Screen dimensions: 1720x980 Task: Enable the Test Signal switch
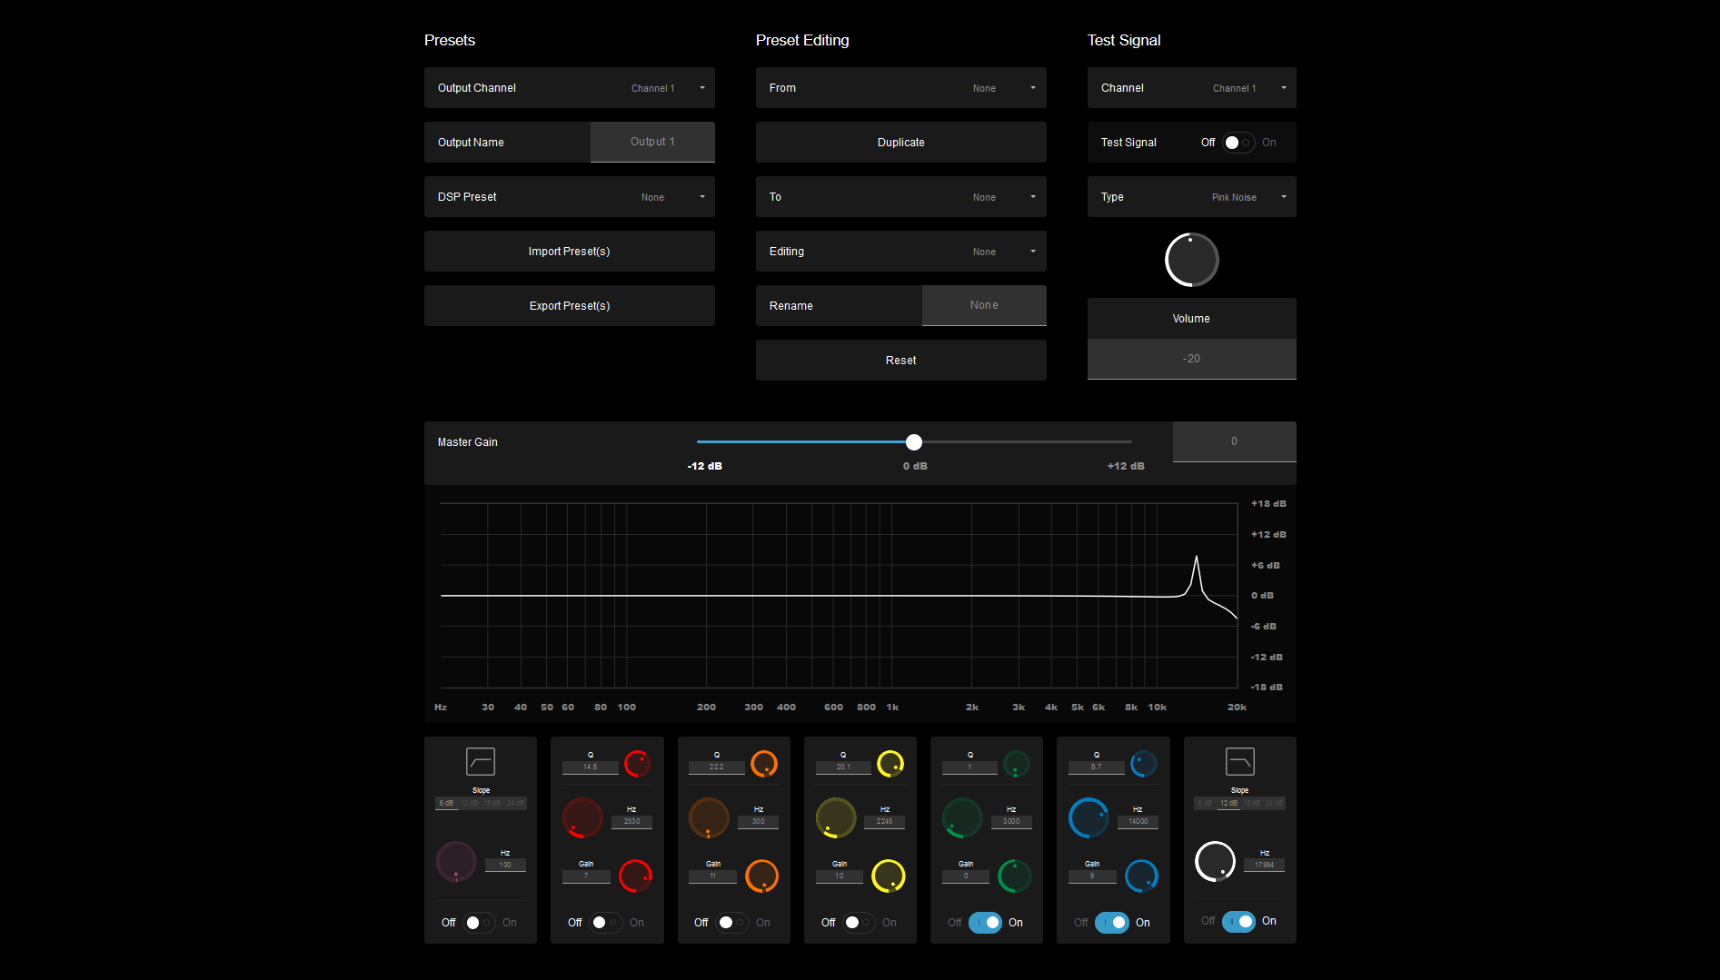1238,143
